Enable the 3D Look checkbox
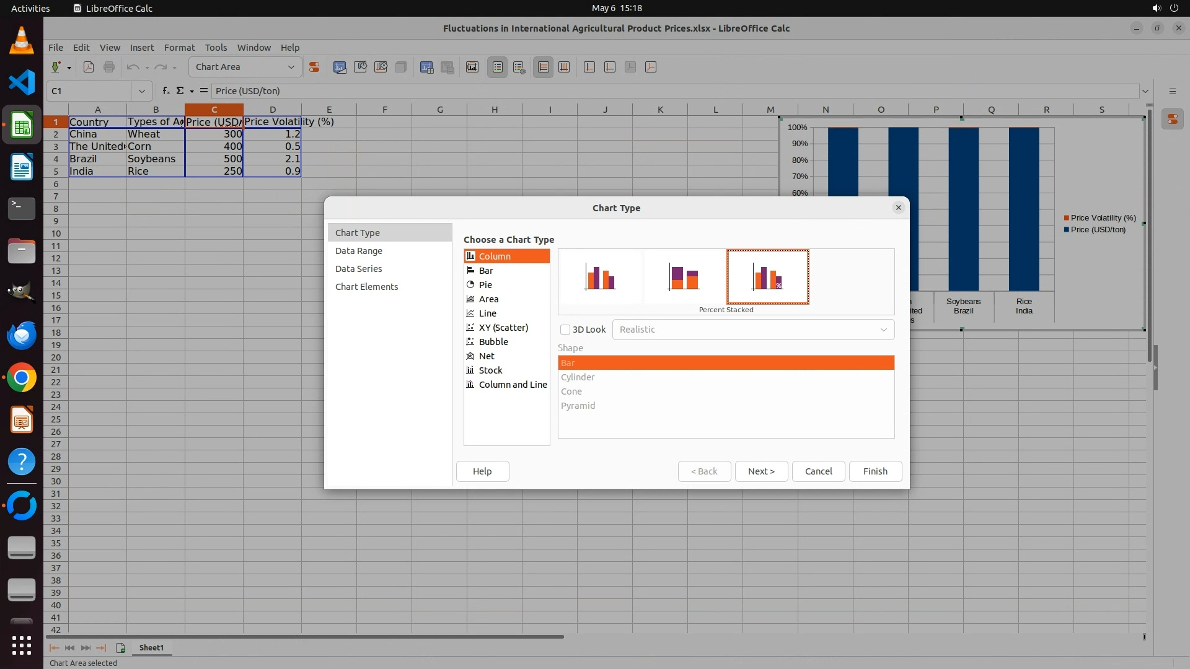1190x669 pixels. [565, 330]
